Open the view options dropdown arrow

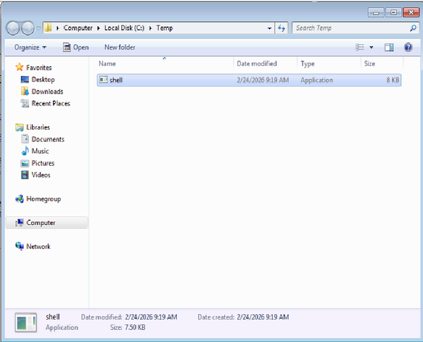(x=371, y=48)
